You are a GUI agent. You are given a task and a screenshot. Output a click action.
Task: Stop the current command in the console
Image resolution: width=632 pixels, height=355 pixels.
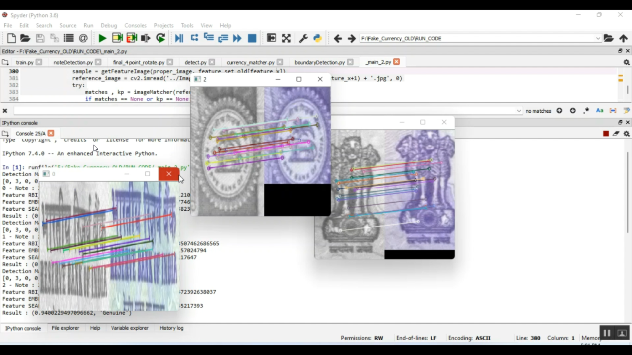[606, 134]
